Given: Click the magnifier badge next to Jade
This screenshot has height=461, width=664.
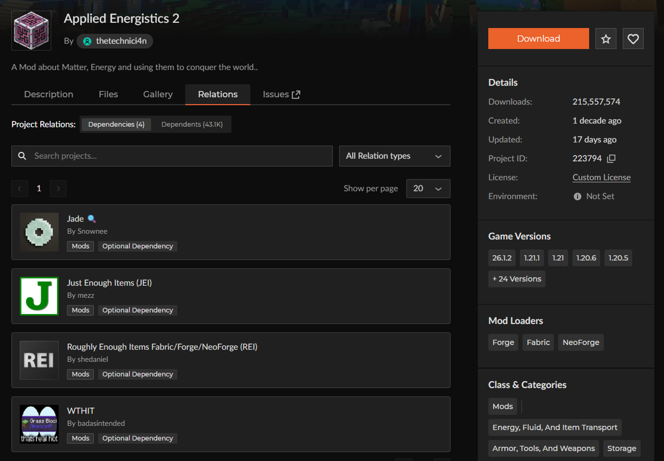Looking at the screenshot, I should pyautogui.click(x=91, y=219).
